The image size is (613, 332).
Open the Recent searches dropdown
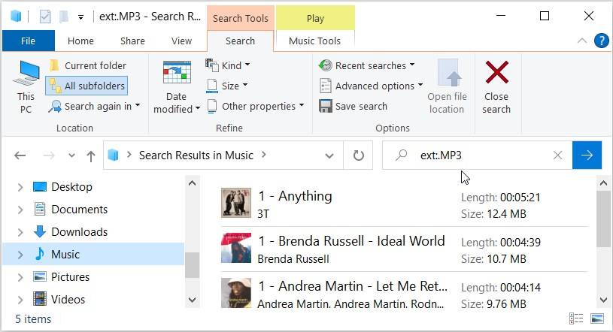coord(367,65)
